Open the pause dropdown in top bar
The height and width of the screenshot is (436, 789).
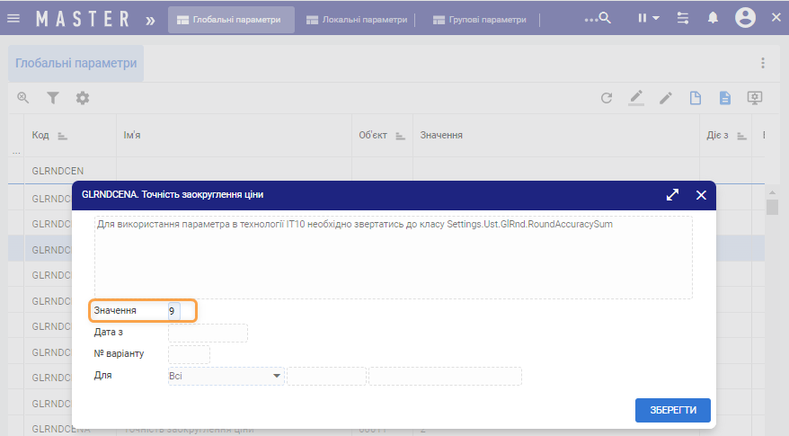point(648,18)
